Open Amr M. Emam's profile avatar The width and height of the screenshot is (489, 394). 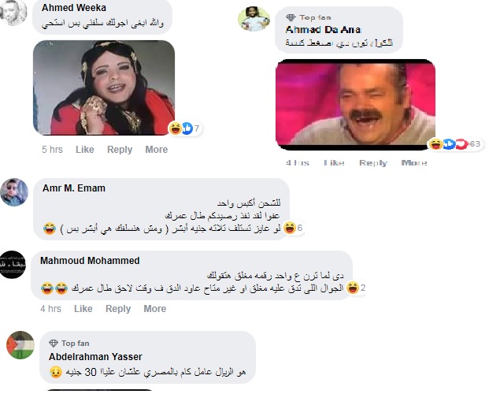tap(14, 192)
